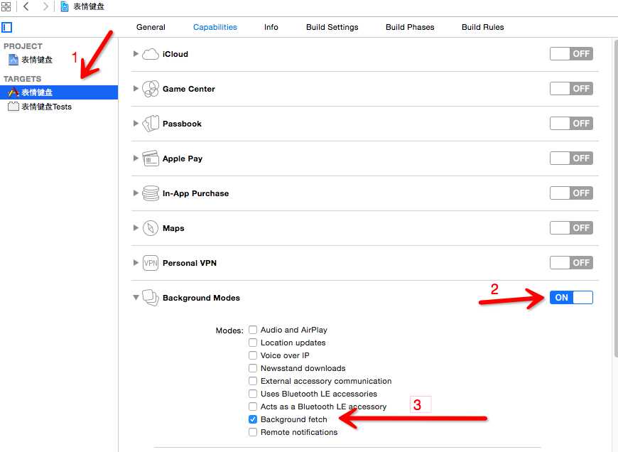
Task: Expand the Maps disclosure triangle
Action: (136, 227)
